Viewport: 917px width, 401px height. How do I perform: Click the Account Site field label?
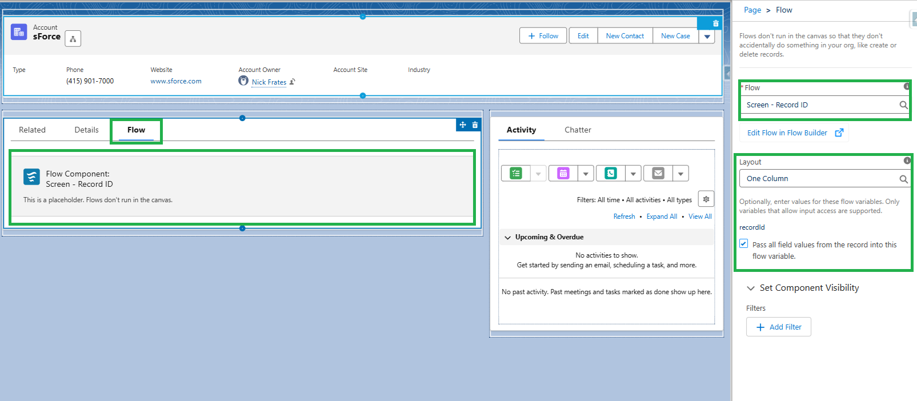coord(350,70)
